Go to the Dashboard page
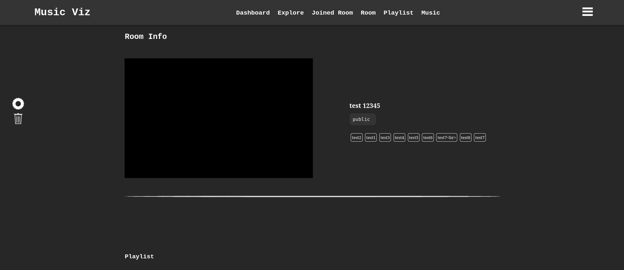 (x=253, y=13)
